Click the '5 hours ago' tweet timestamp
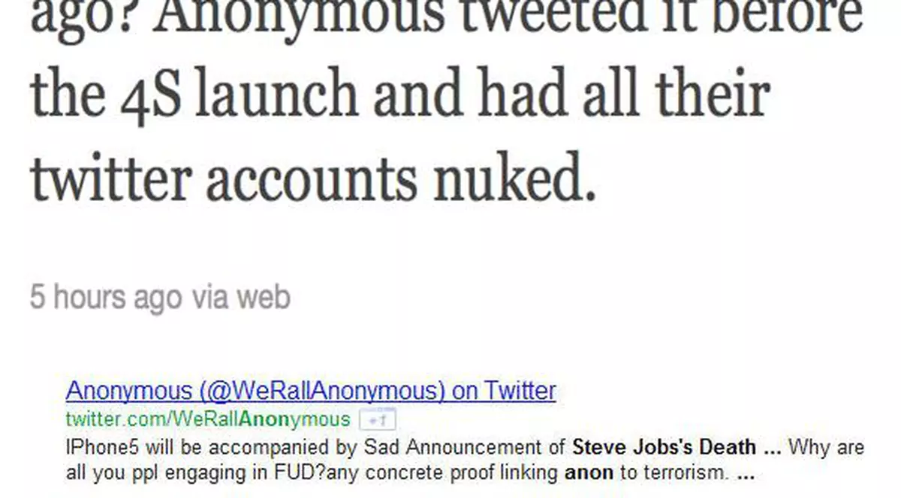The width and height of the screenshot is (901, 498). pos(106,297)
